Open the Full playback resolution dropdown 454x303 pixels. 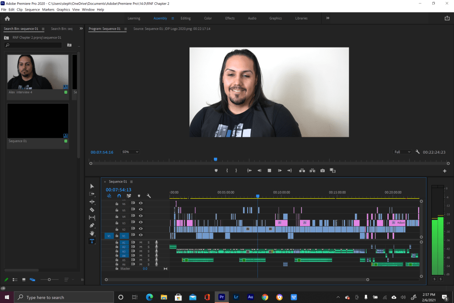tap(402, 152)
